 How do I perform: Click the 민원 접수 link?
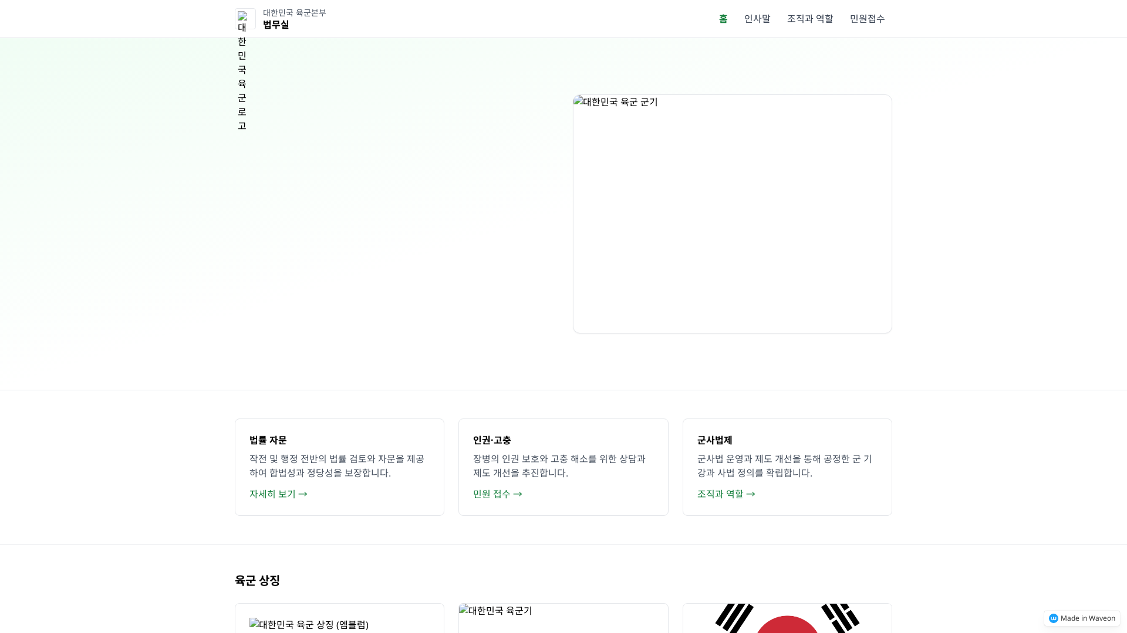pyautogui.click(x=491, y=494)
